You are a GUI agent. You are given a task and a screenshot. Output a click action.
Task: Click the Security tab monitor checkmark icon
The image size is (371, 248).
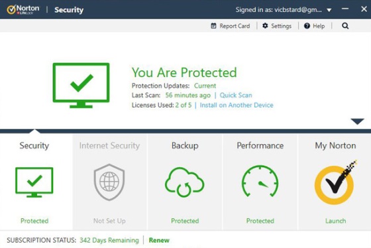[x=34, y=182]
